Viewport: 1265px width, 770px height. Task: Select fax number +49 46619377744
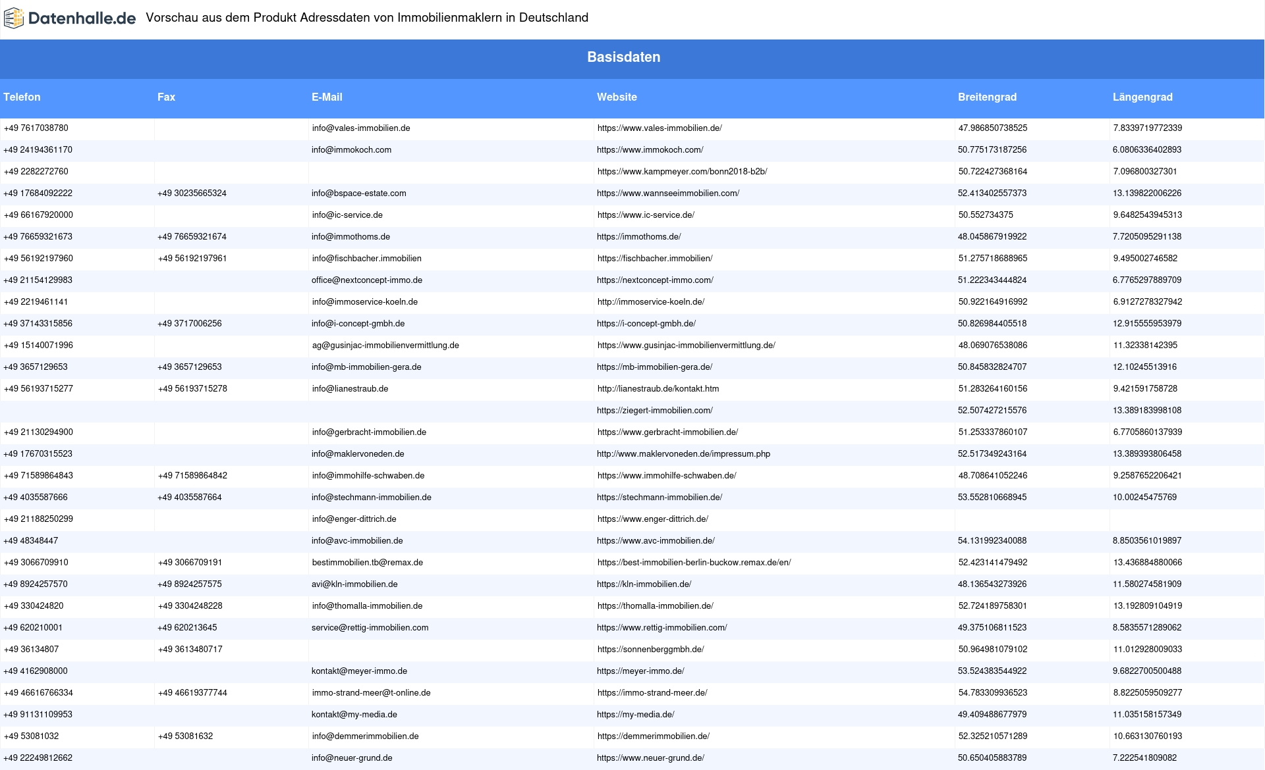coord(192,693)
